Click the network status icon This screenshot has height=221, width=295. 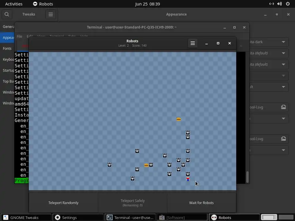(271, 4)
